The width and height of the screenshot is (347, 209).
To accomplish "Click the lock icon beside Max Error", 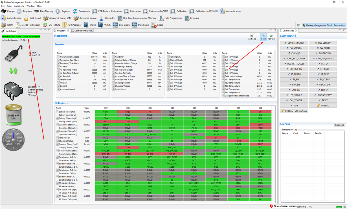I will [113, 57].
